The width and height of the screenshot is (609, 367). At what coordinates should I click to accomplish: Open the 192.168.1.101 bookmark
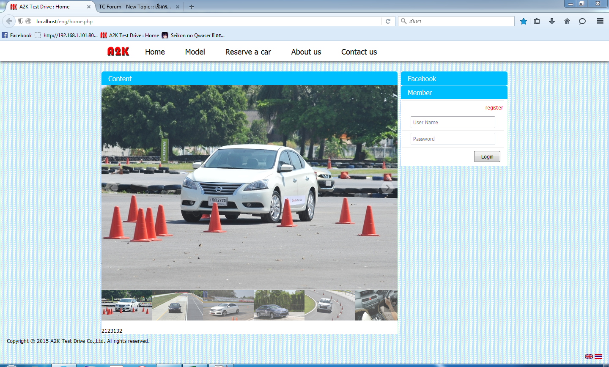66,36
